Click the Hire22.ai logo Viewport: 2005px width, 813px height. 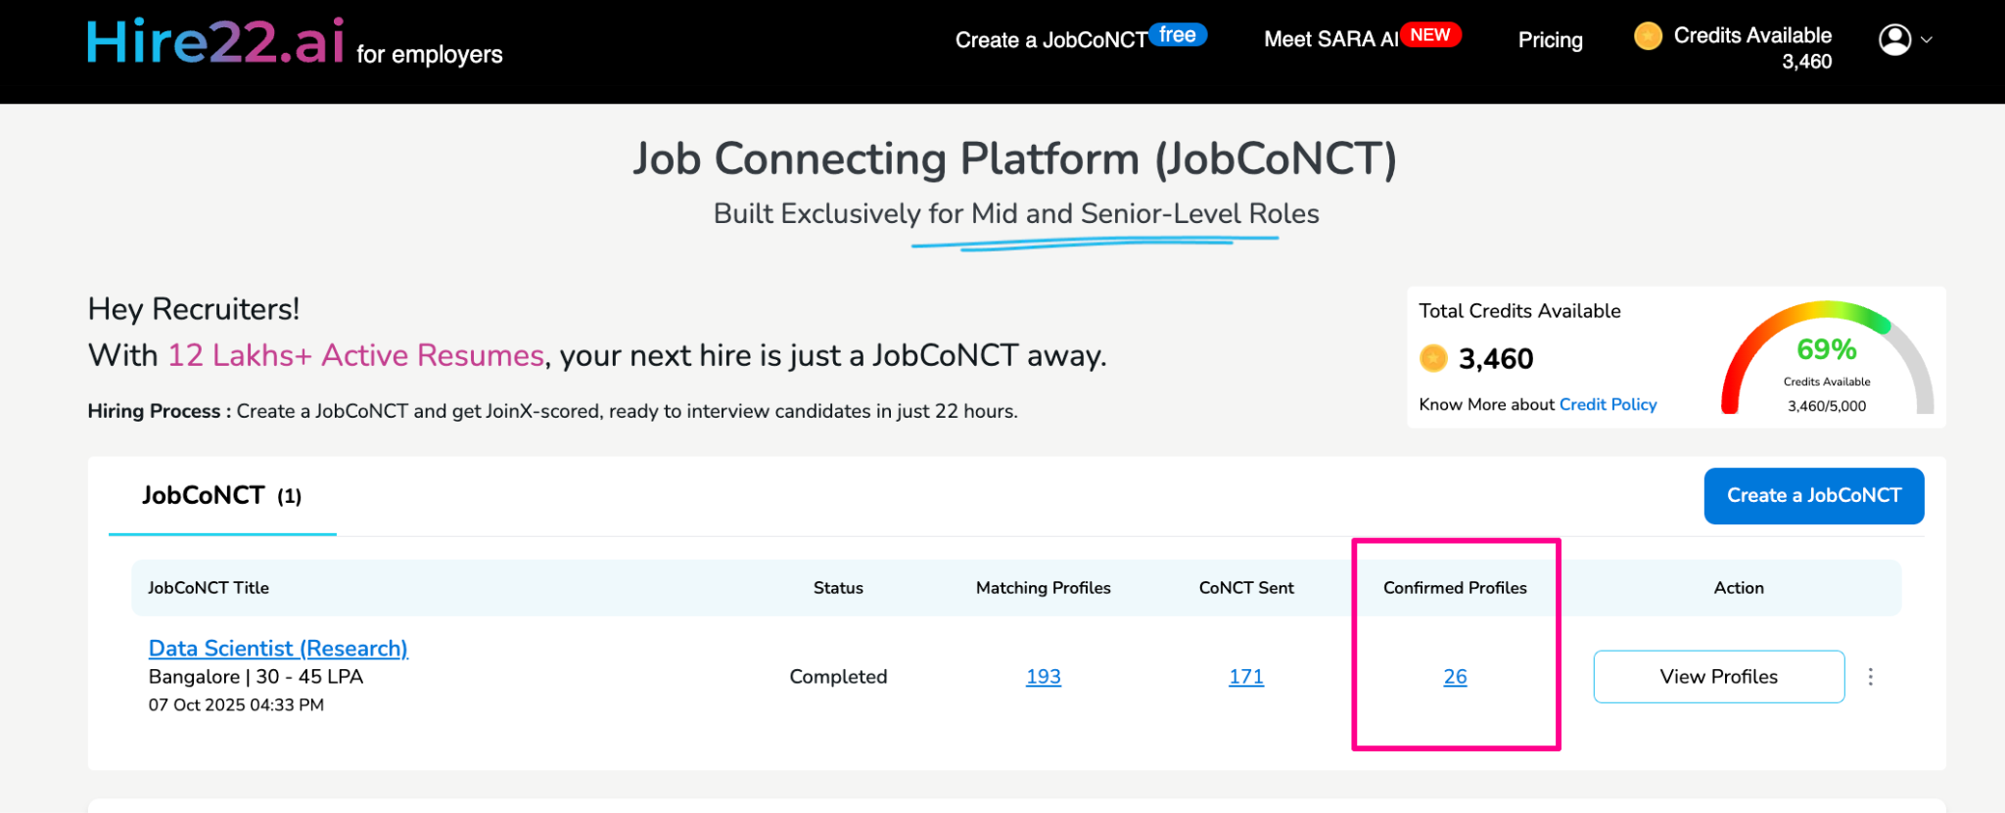click(x=215, y=43)
